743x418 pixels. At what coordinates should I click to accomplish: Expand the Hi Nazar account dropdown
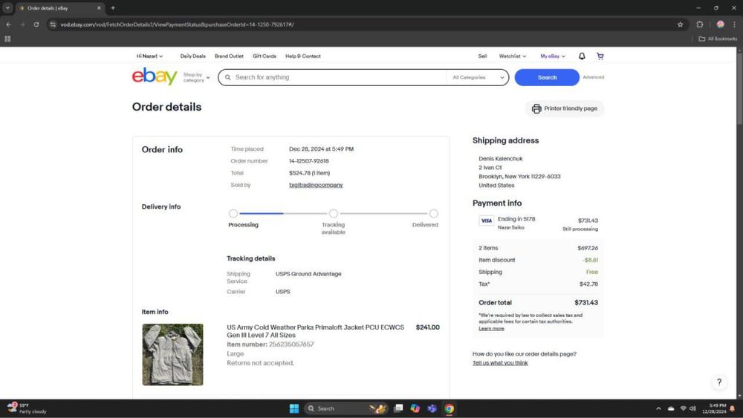150,56
